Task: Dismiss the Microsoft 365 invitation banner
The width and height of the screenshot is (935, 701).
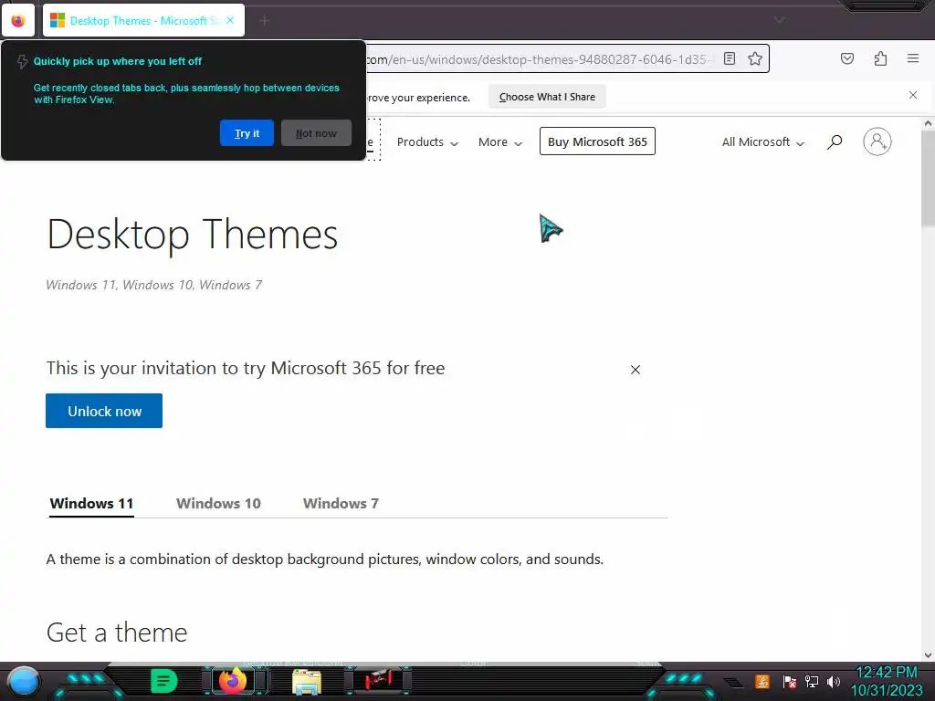Action: [636, 370]
